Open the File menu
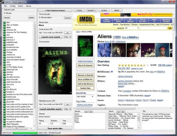The width and height of the screenshot is (177, 136). 5,6
